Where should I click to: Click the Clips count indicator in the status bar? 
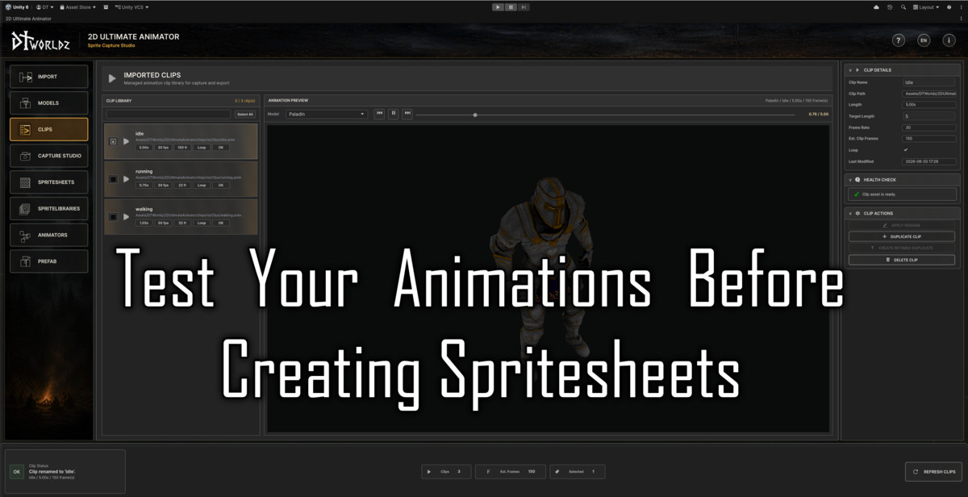click(446, 471)
